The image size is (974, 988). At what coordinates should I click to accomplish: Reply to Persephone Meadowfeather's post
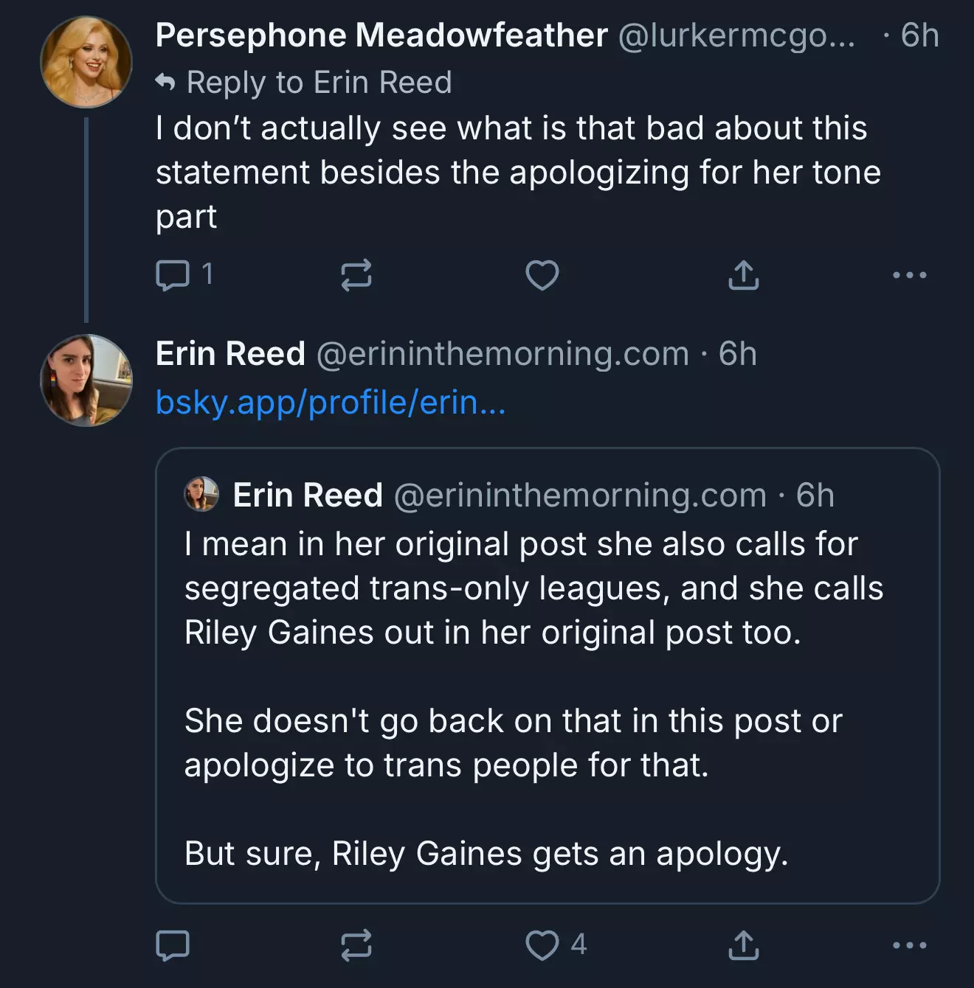click(x=173, y=275)
